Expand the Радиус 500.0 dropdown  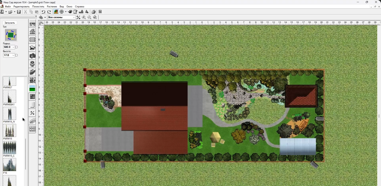pos(13,47)
